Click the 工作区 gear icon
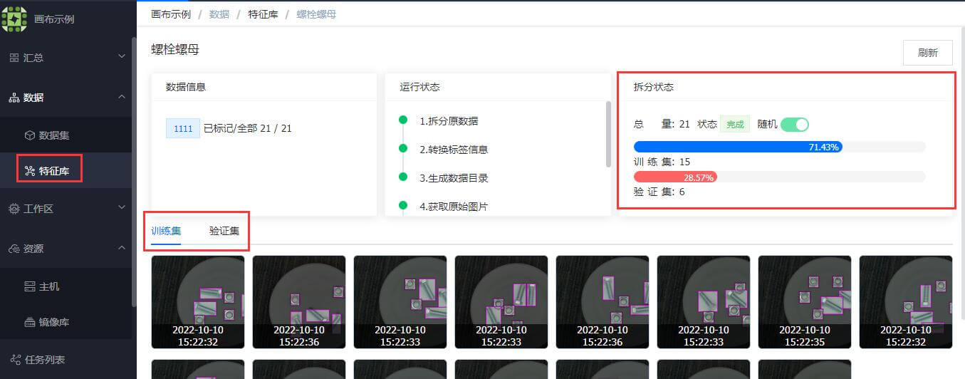This screenshot has width=965, height=379. (14, 209)
